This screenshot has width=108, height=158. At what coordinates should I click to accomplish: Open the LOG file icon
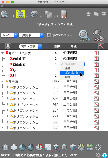tap(8, 46)
